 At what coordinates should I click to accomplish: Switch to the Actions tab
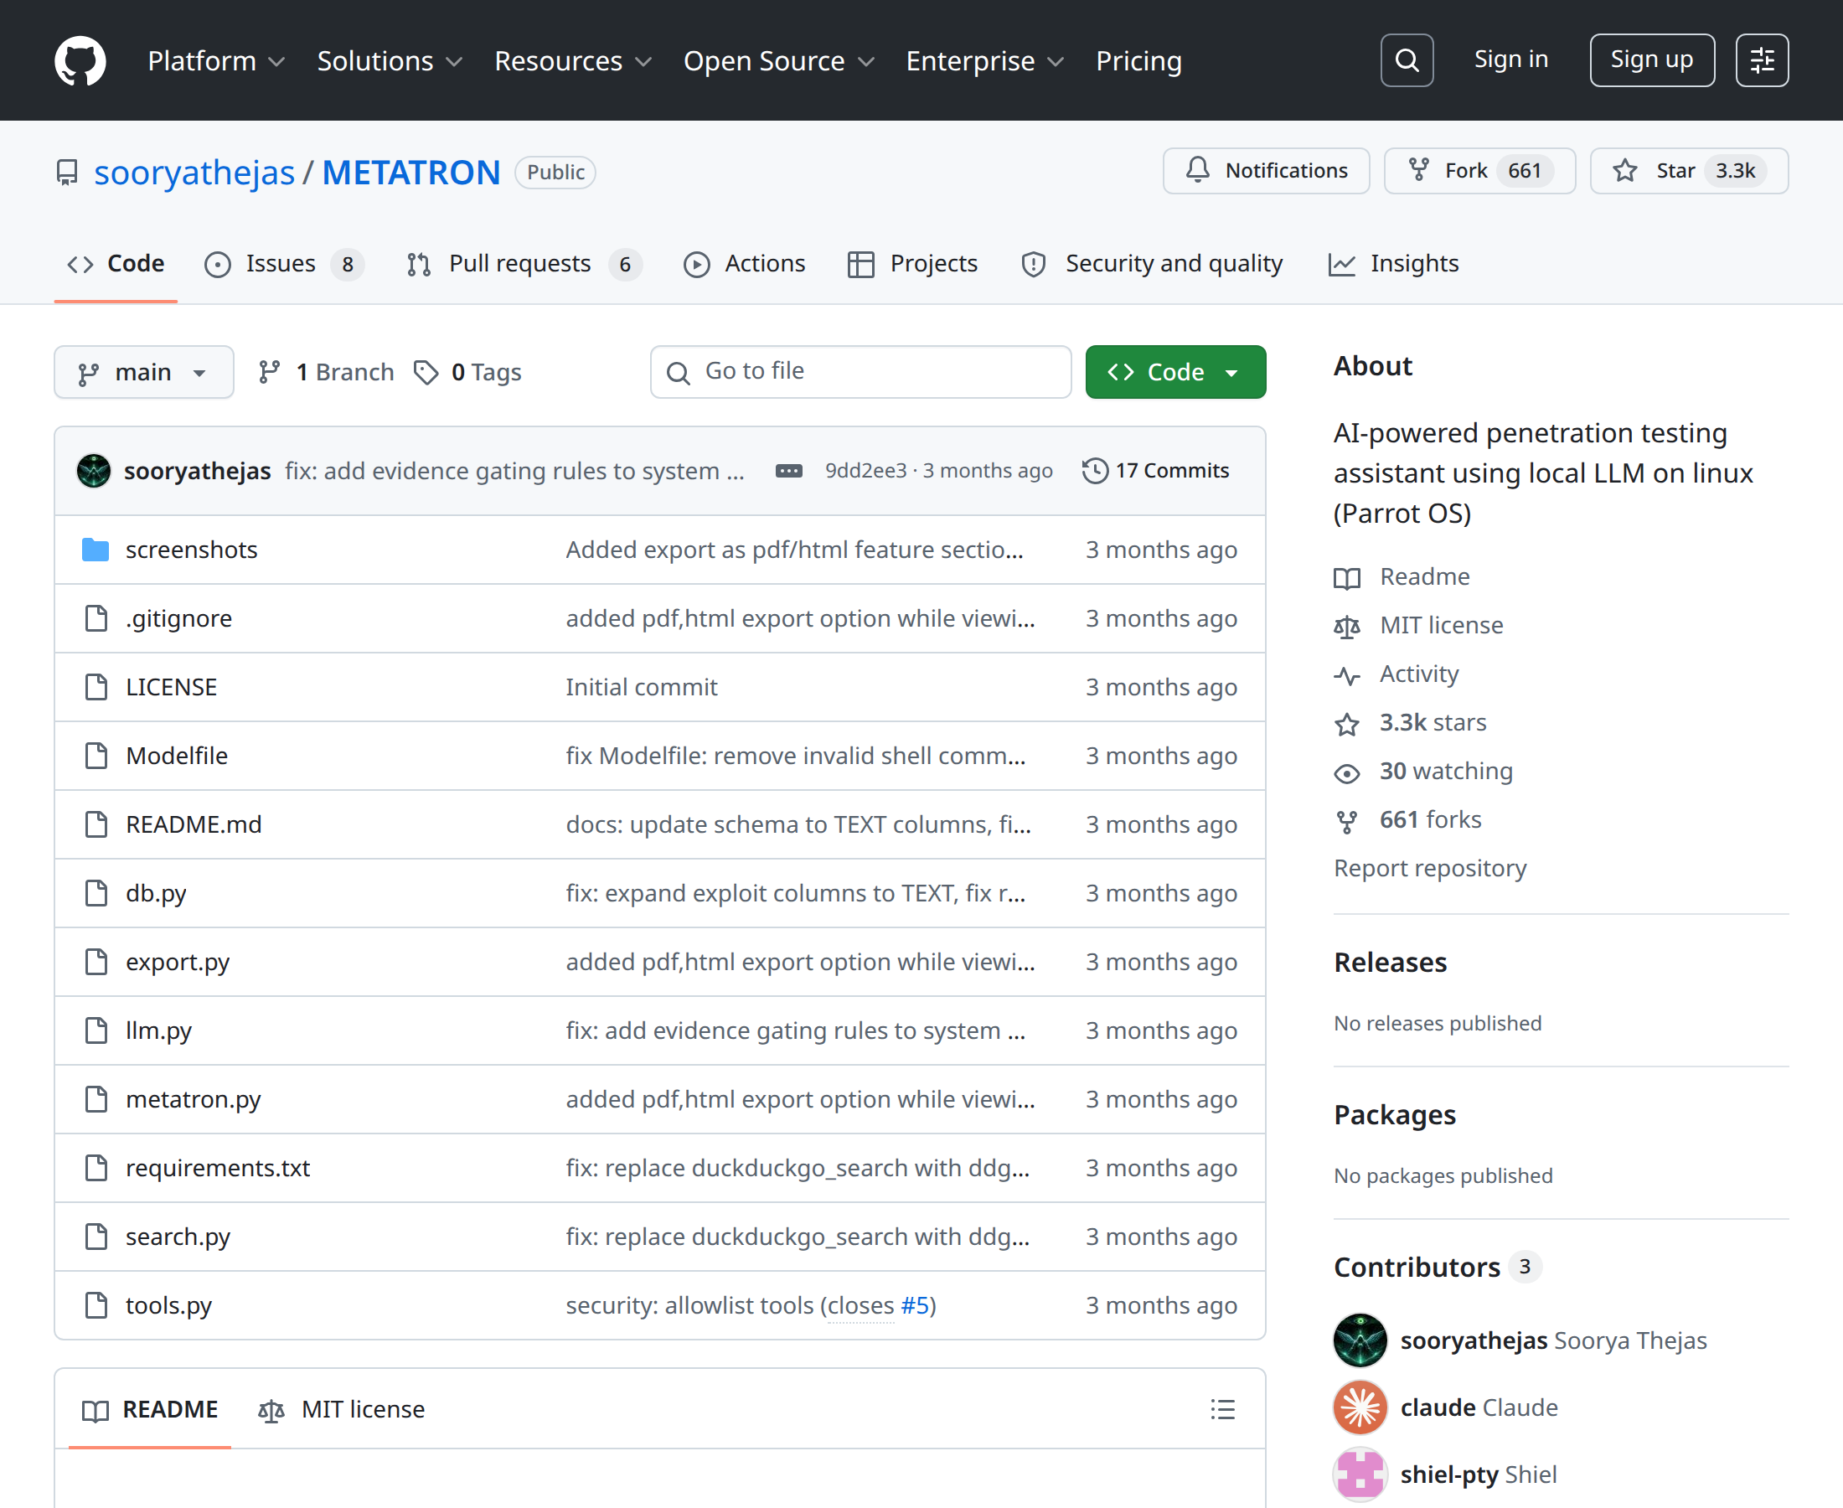coord(745,264)
